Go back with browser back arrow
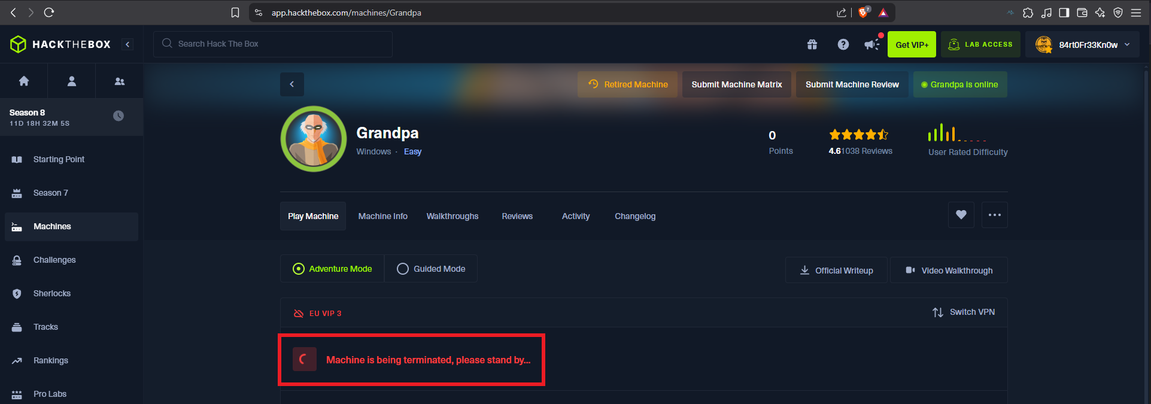This screenshot has width=1151, height=404. 13,12
